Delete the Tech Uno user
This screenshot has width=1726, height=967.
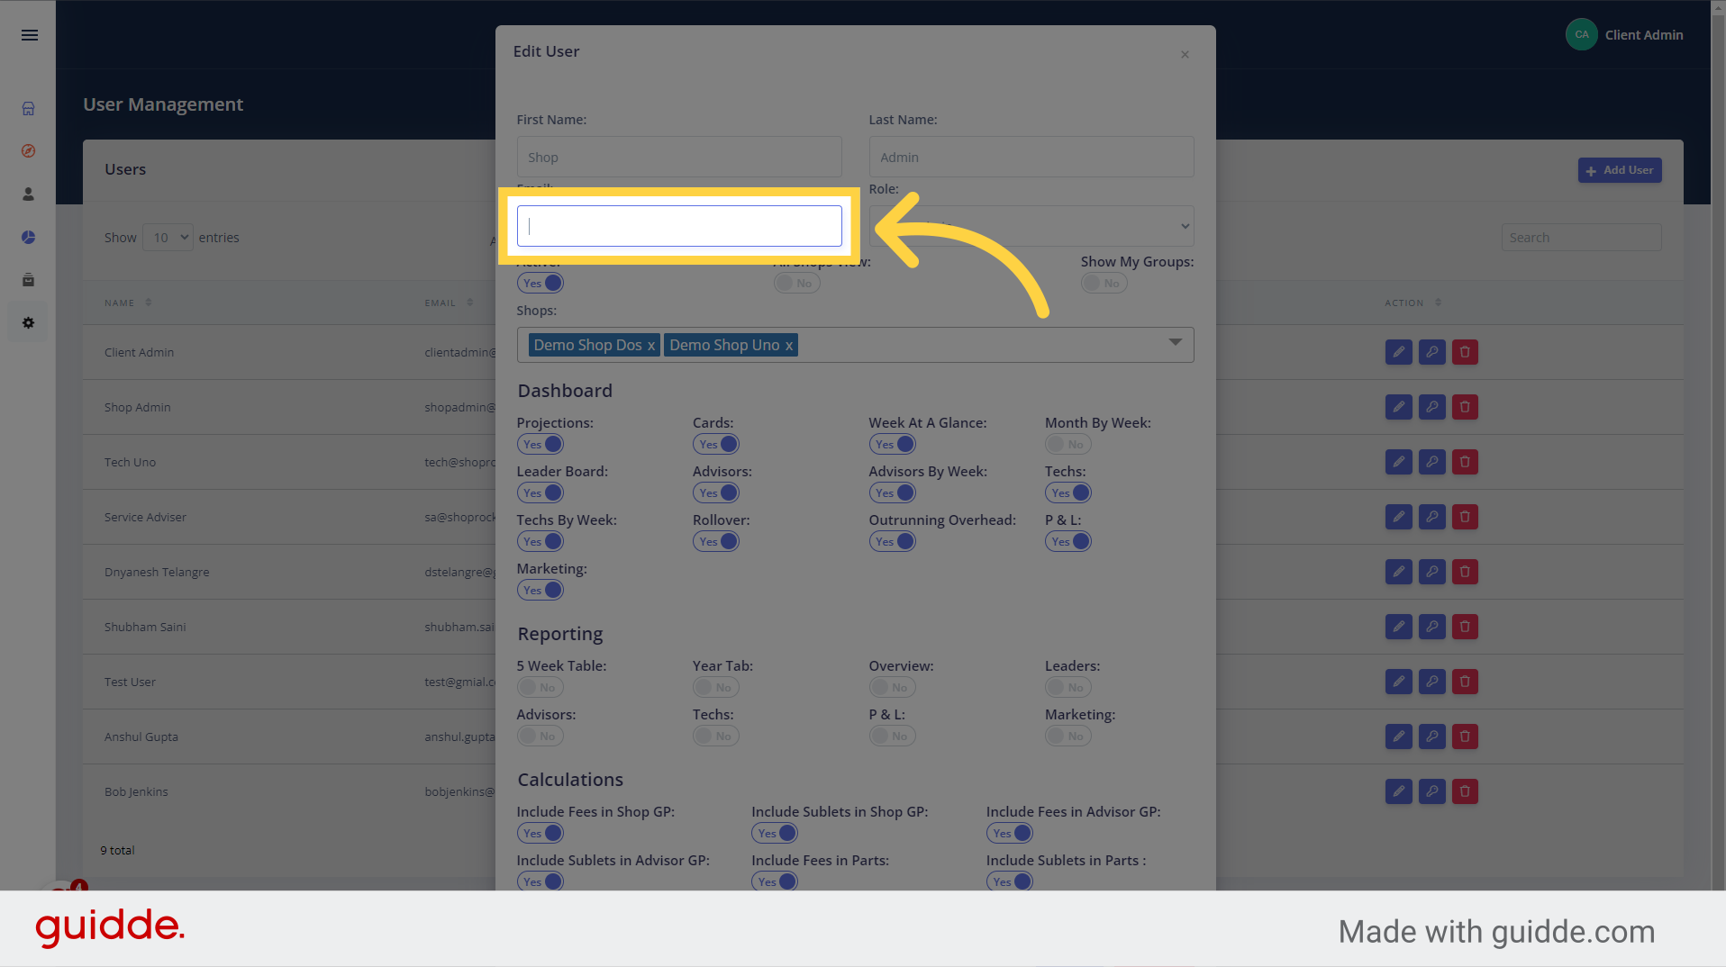point(1465,462)
